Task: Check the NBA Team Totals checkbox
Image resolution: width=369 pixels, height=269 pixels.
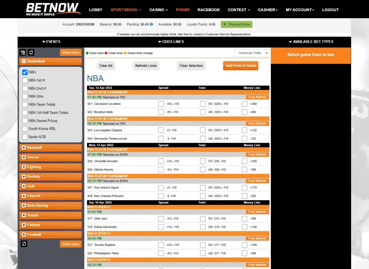Action: click(x=25, y=104)
